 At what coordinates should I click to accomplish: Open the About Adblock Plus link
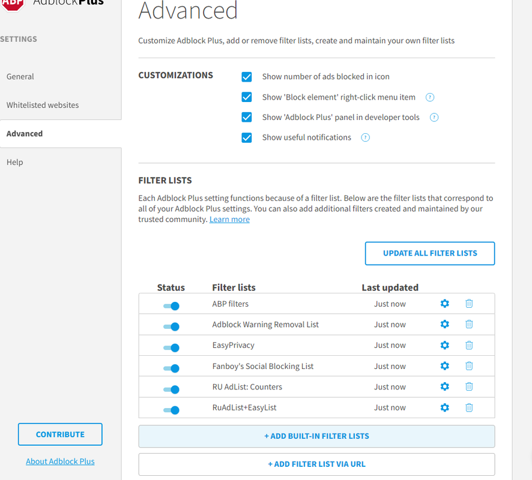pos(60,461)
